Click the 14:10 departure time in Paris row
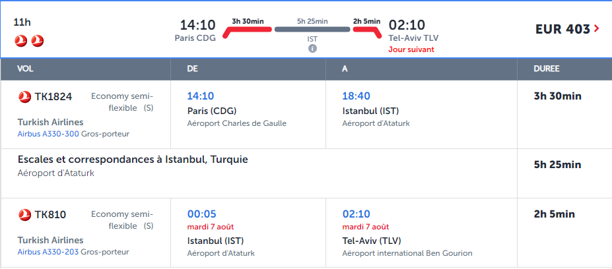Viewport: 612px width, 269px height. click(201, 96)
